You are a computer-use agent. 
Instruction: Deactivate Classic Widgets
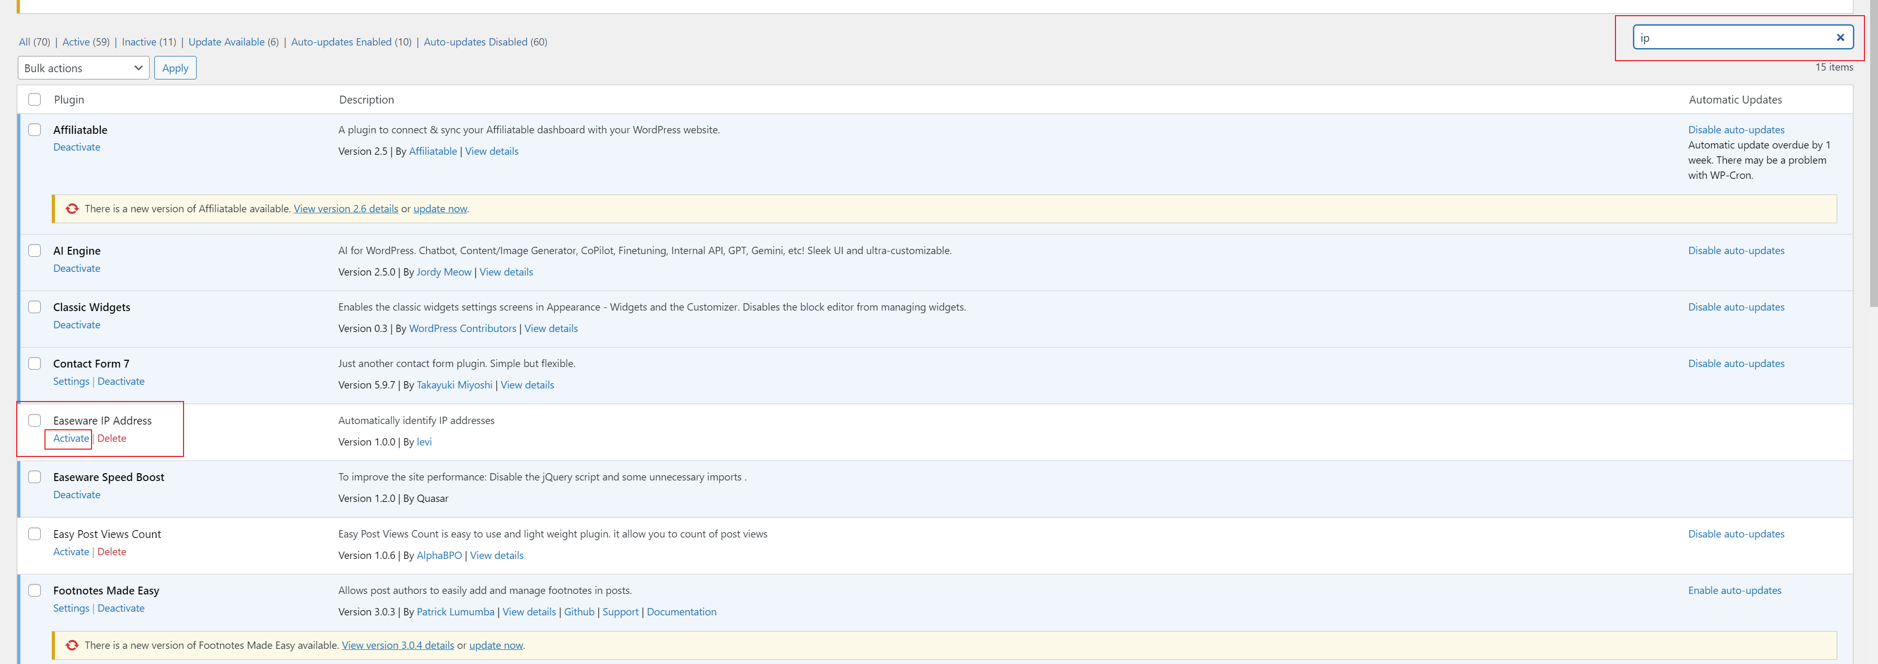click(x=76, y=325)
